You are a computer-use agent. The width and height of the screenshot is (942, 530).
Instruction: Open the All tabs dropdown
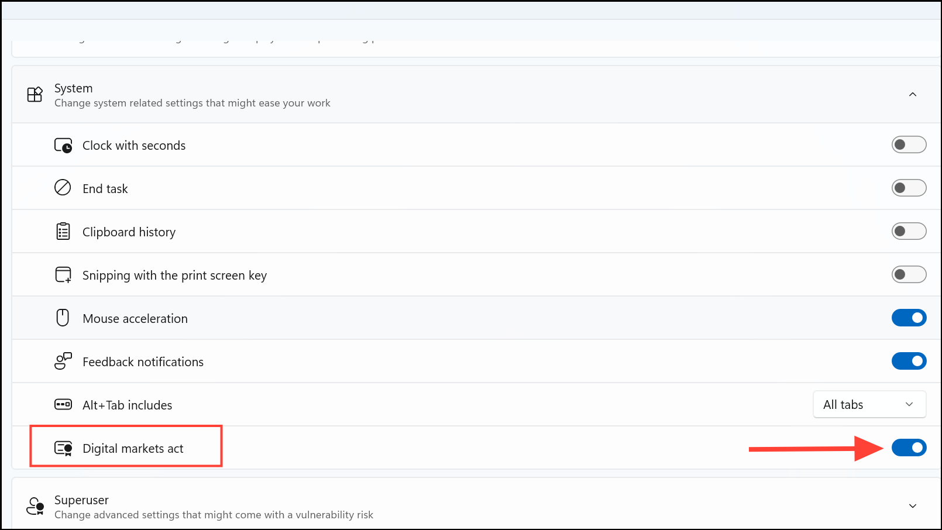pyautogui.click(x=869, y=404)
